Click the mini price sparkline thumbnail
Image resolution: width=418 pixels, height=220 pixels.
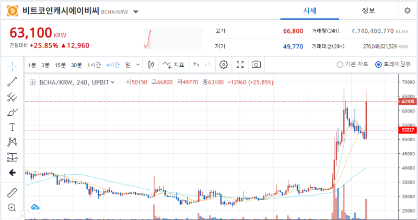click(173, 39)
